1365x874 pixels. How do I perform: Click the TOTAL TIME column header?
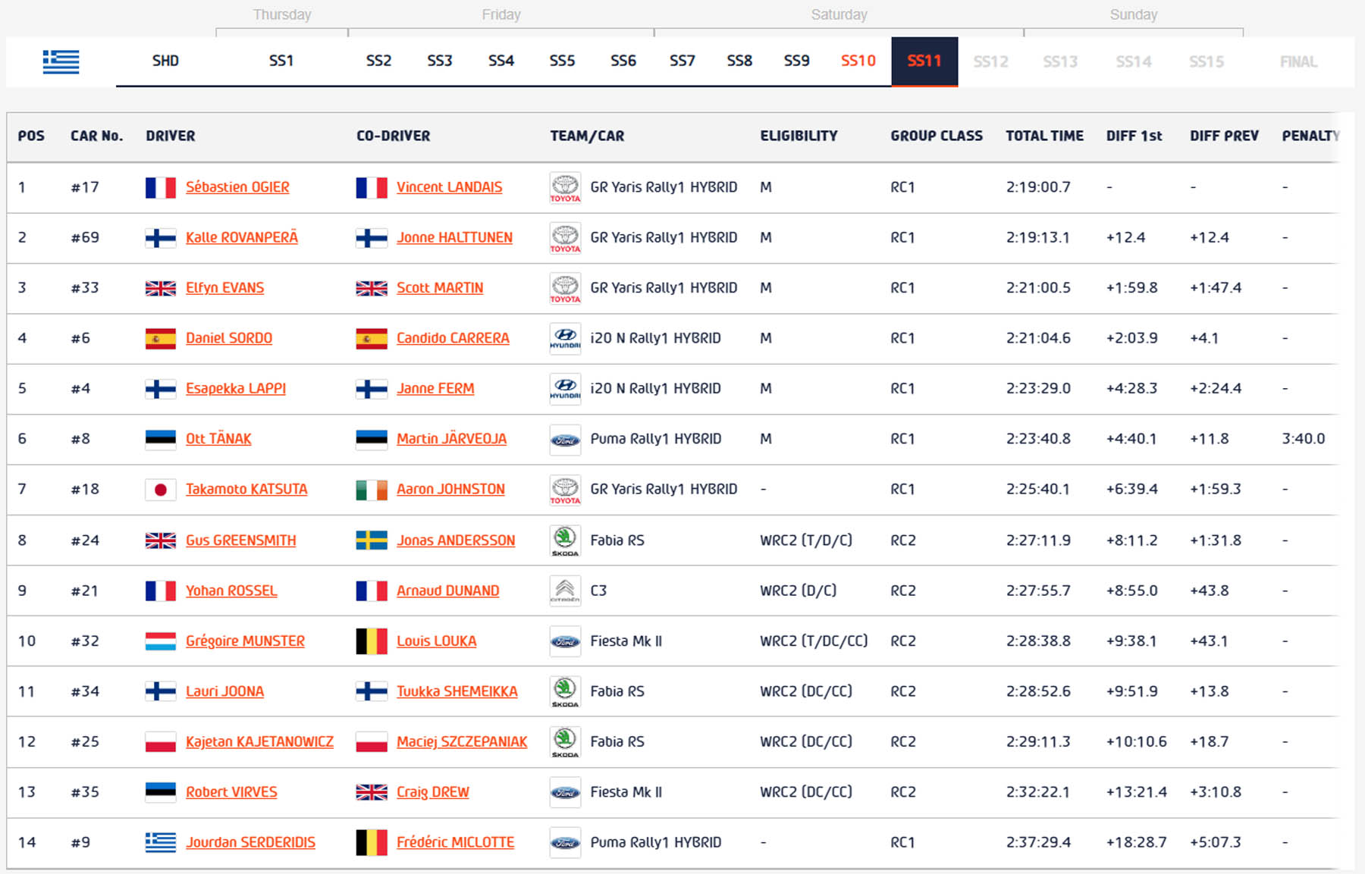point(1044,136)
